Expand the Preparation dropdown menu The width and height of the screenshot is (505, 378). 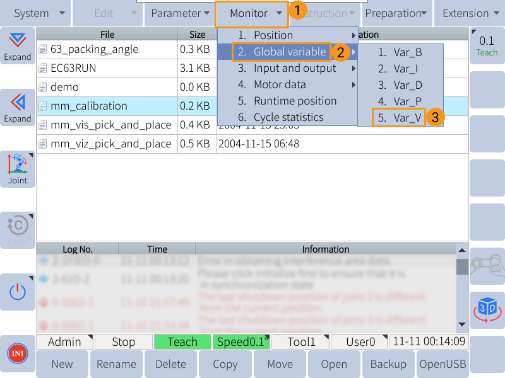396,13
